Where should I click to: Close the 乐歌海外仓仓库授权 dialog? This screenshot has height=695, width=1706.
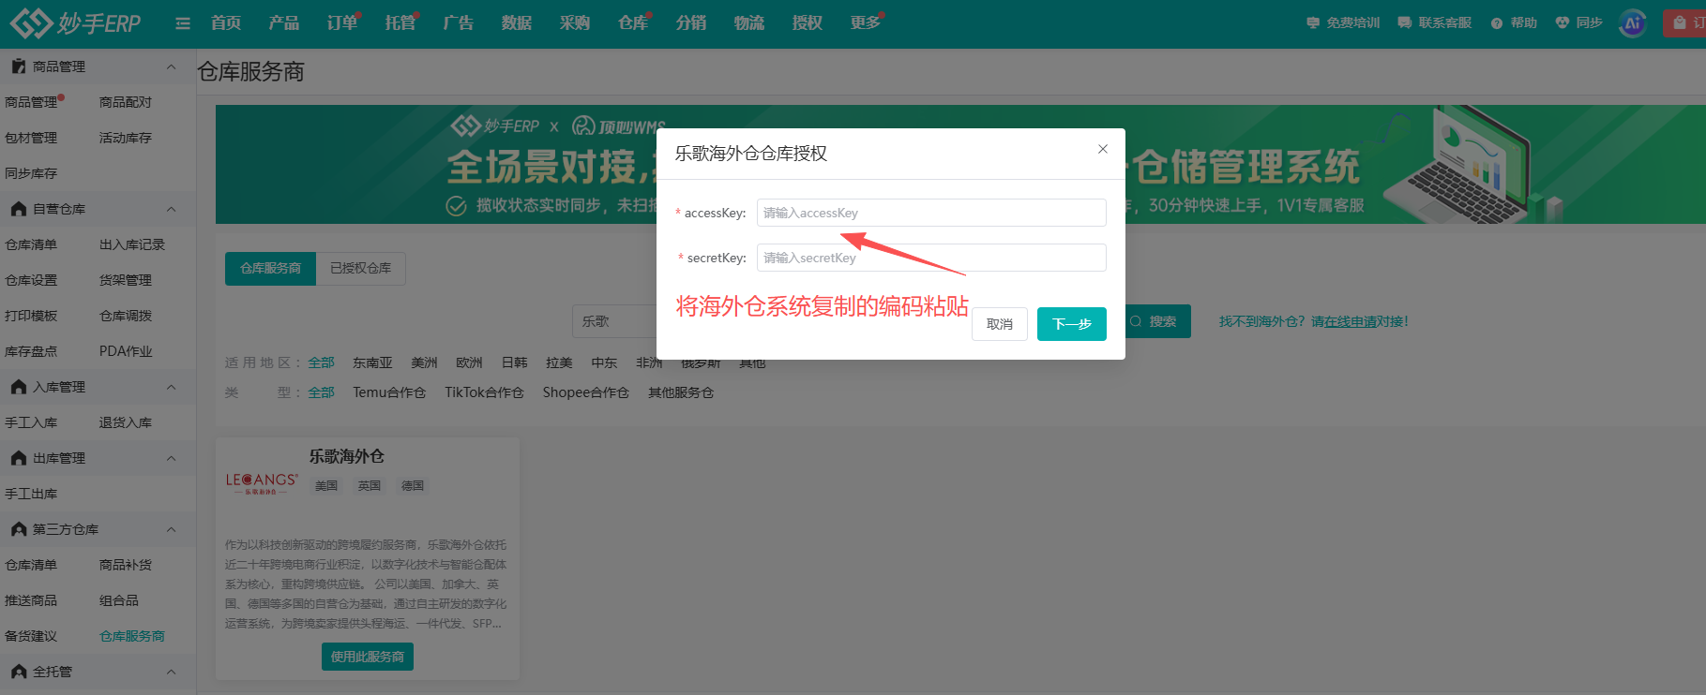pyautogui.click(x=1103, y=149)
